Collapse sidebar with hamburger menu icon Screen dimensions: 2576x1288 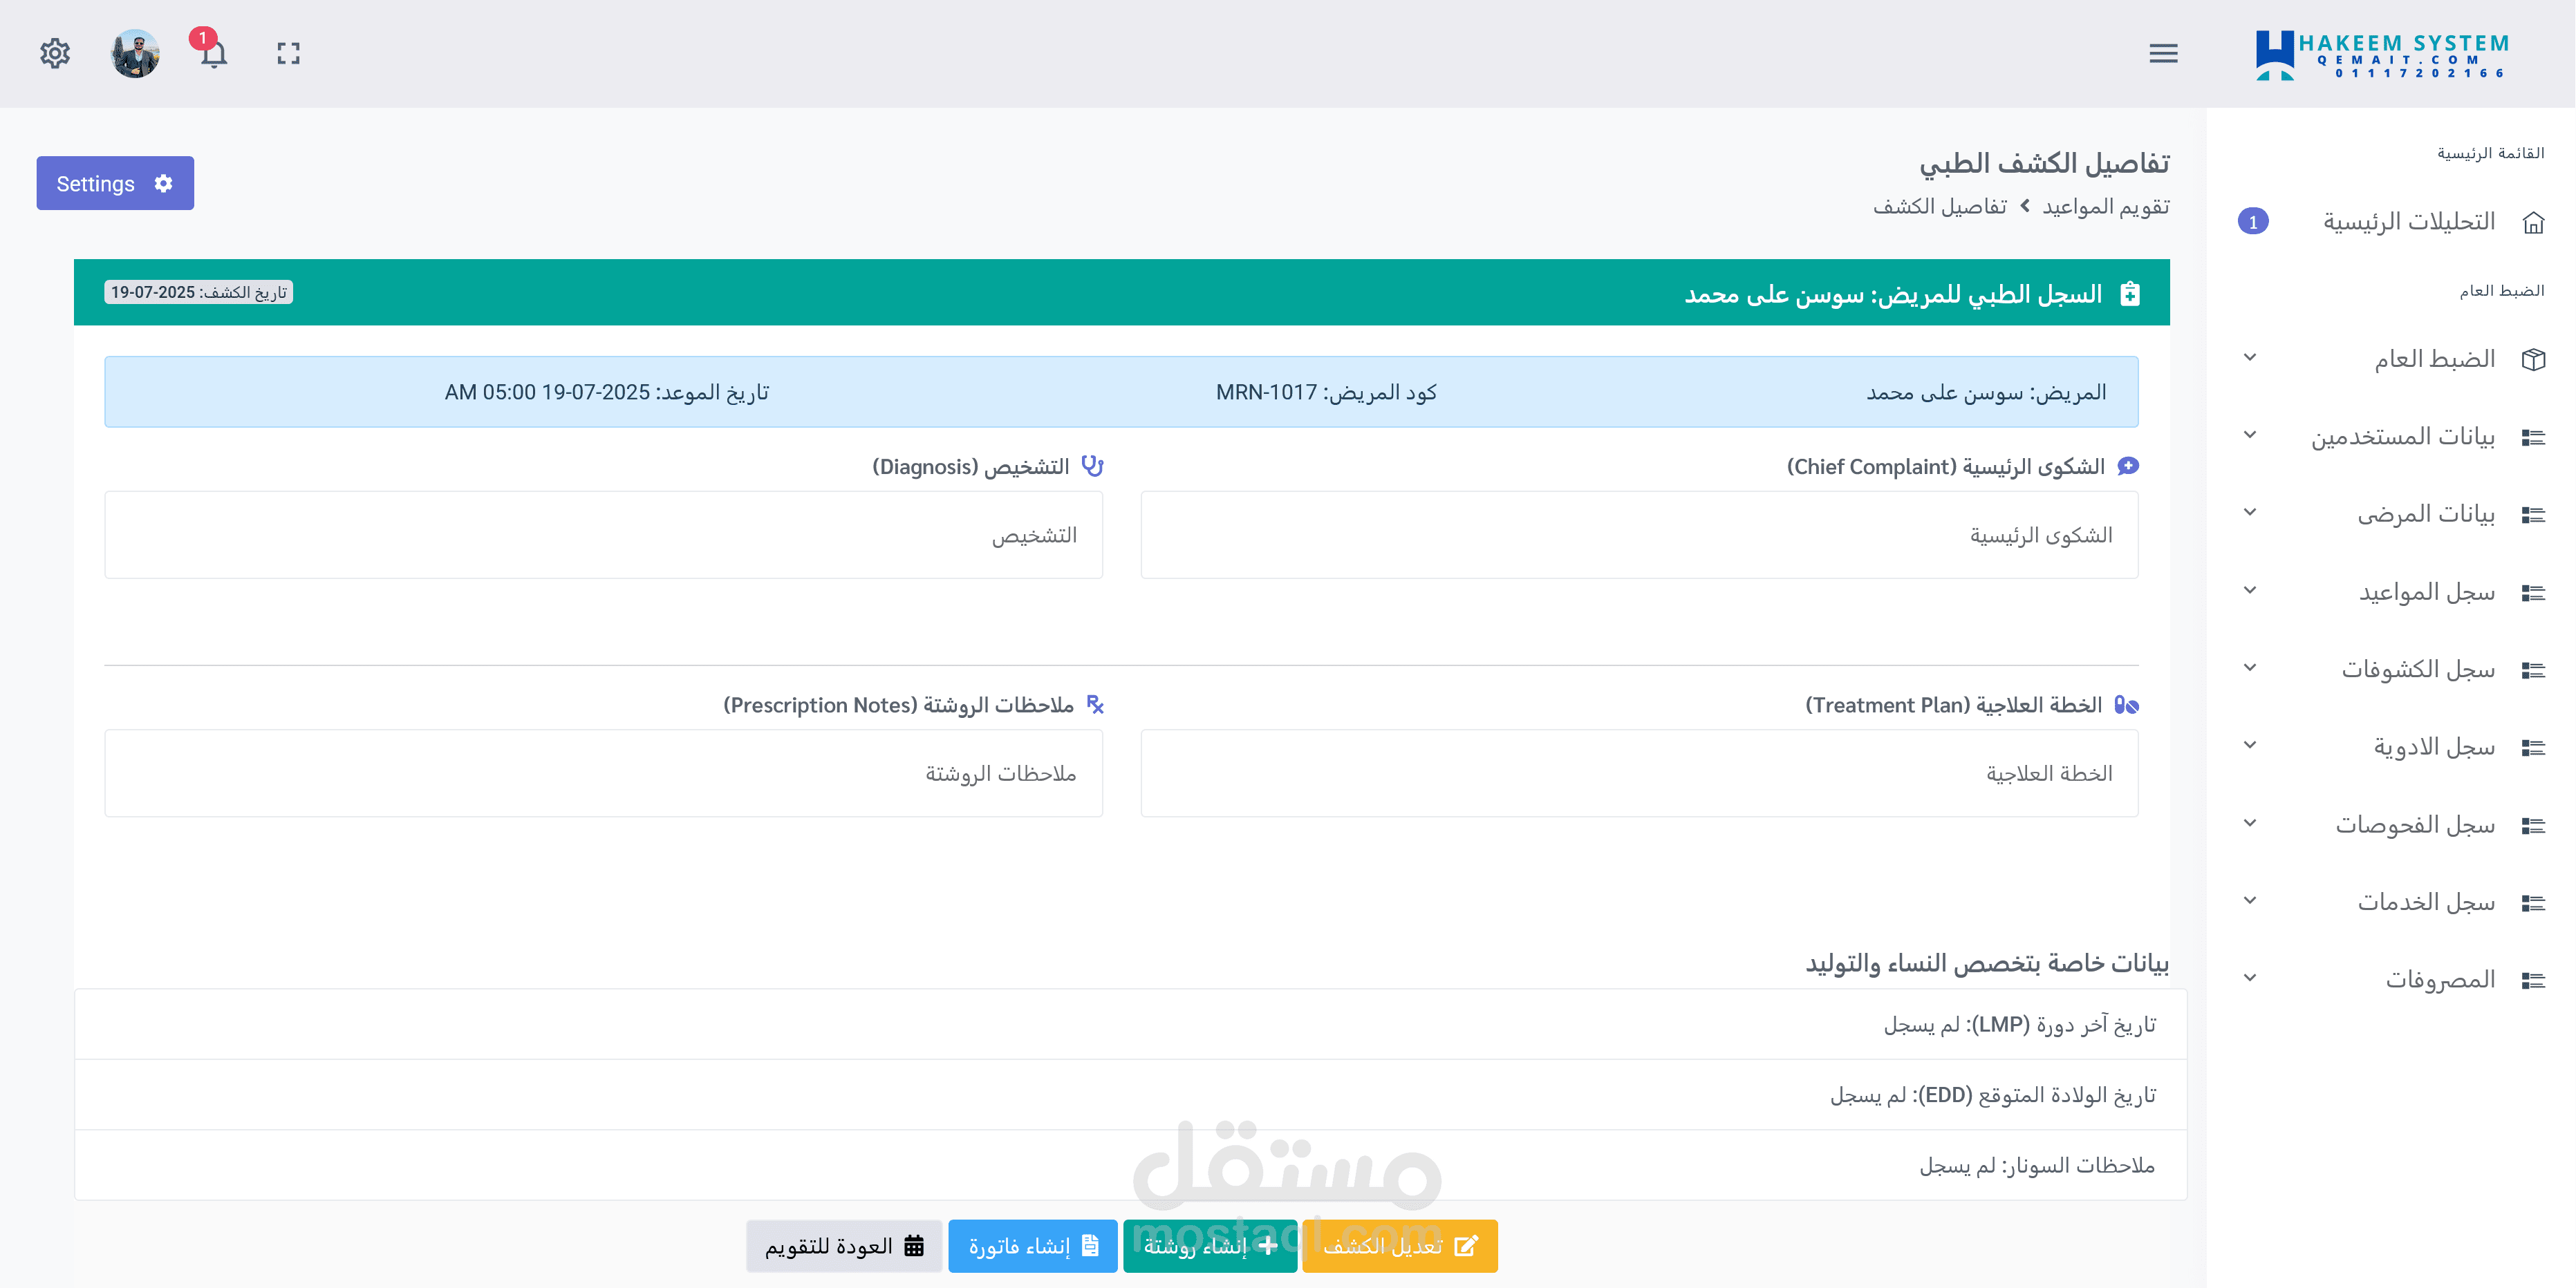coord(2163,53)
